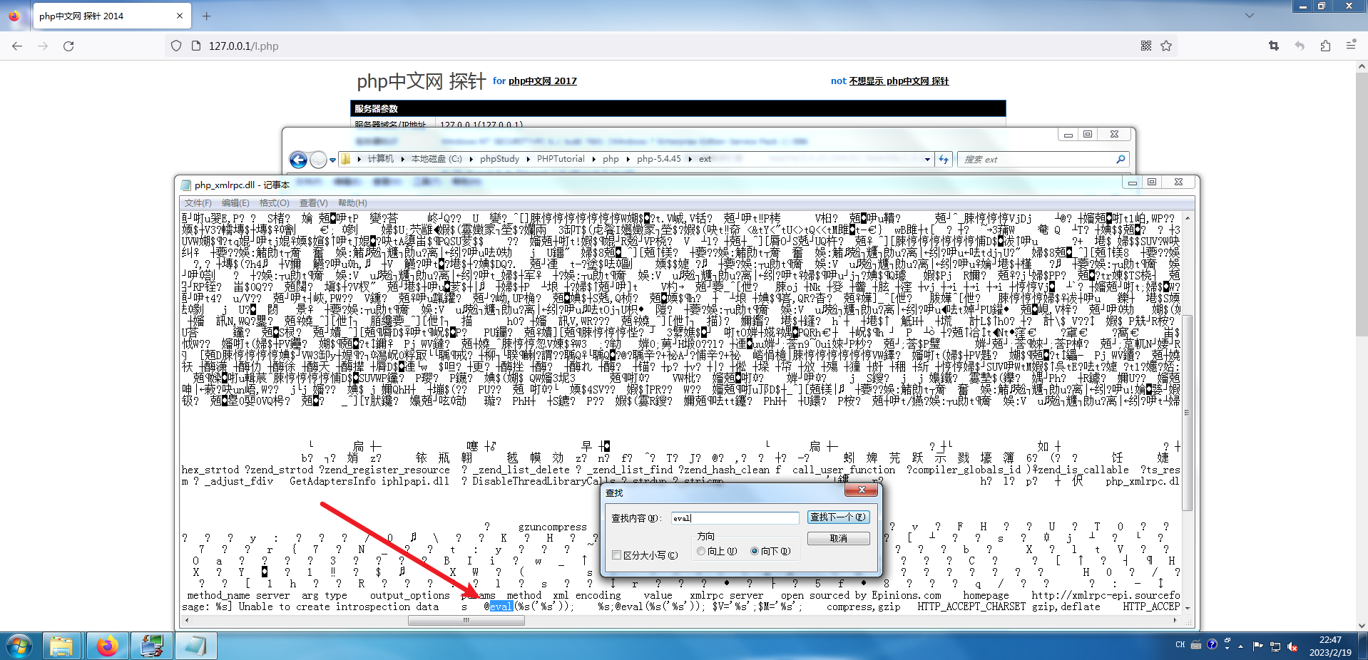
Task: Click the Explorer window forward arrow
Action: [318, 160]
